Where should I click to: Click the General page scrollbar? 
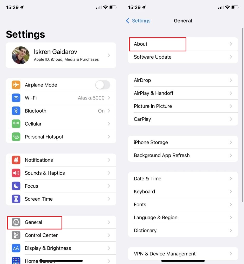click(x=243, y=115)
